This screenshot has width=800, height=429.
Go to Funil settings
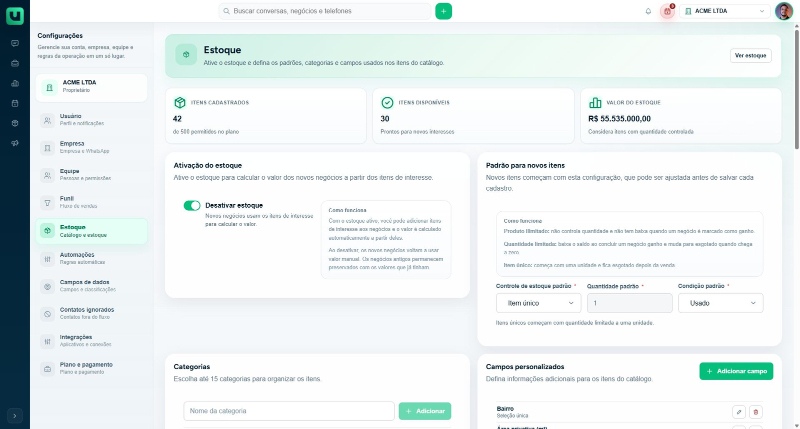[91, 202]
